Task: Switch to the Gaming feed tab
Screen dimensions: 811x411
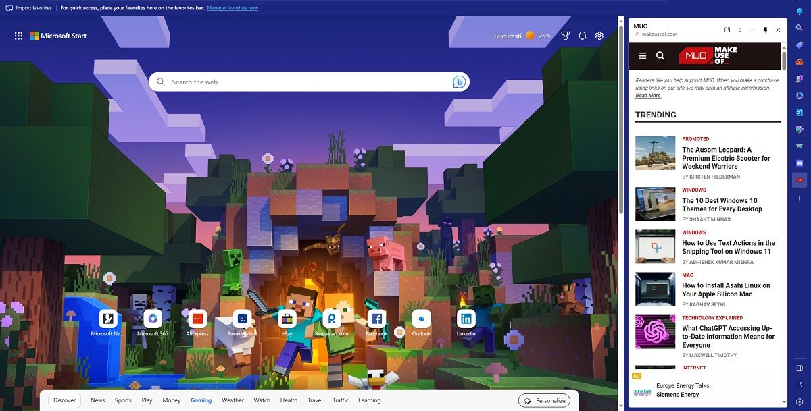Action: pyautogui.click(x=201, y=400)
